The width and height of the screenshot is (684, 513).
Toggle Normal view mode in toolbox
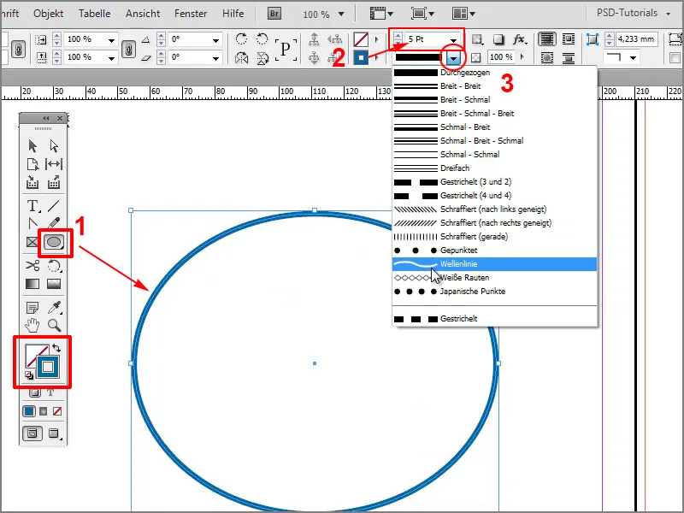(32, 433)
